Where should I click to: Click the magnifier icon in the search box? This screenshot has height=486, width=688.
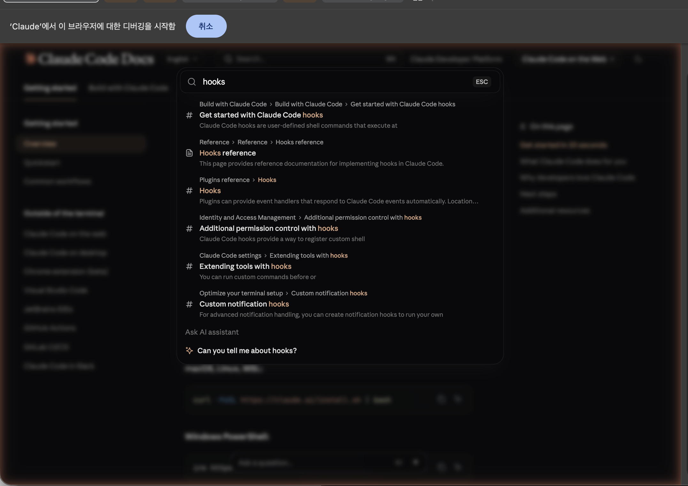(192, 82)
